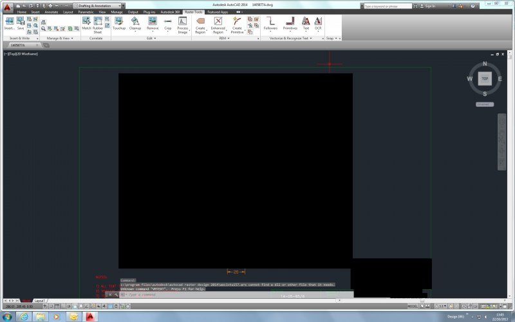Click the Enhanced Region button

[218, 25]
